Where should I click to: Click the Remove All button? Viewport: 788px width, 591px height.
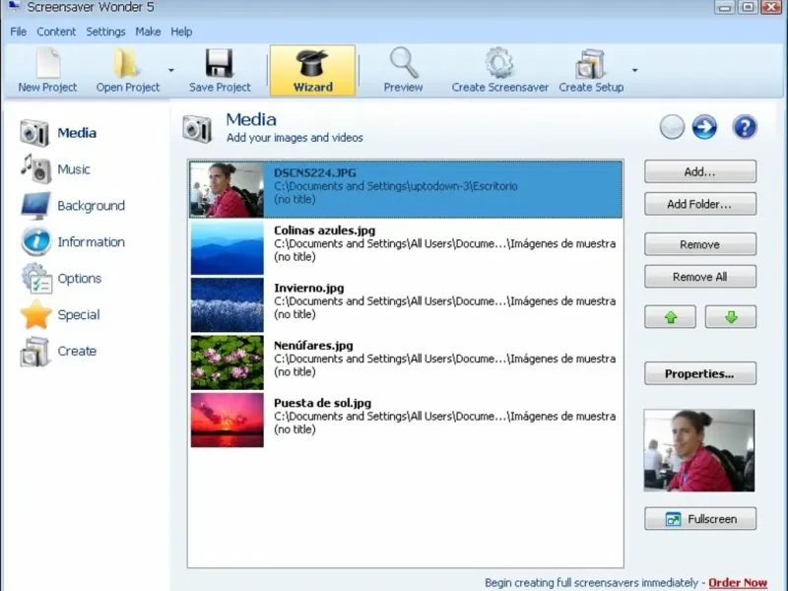pos(700,277)
